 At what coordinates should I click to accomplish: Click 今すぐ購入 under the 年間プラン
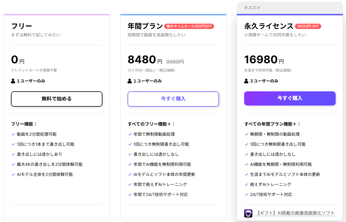pyautogui.click(x=173, y=99)
